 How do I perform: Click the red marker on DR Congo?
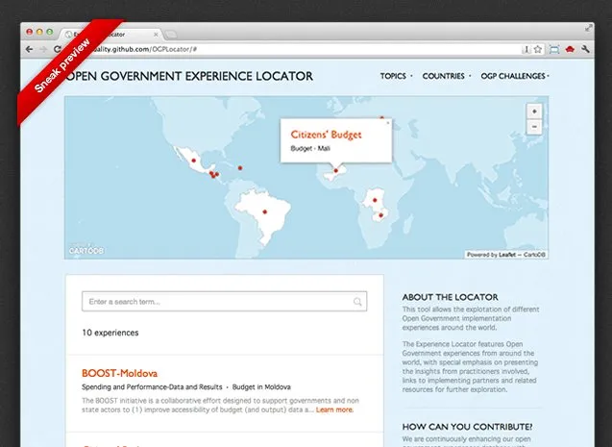click(375, 200)
